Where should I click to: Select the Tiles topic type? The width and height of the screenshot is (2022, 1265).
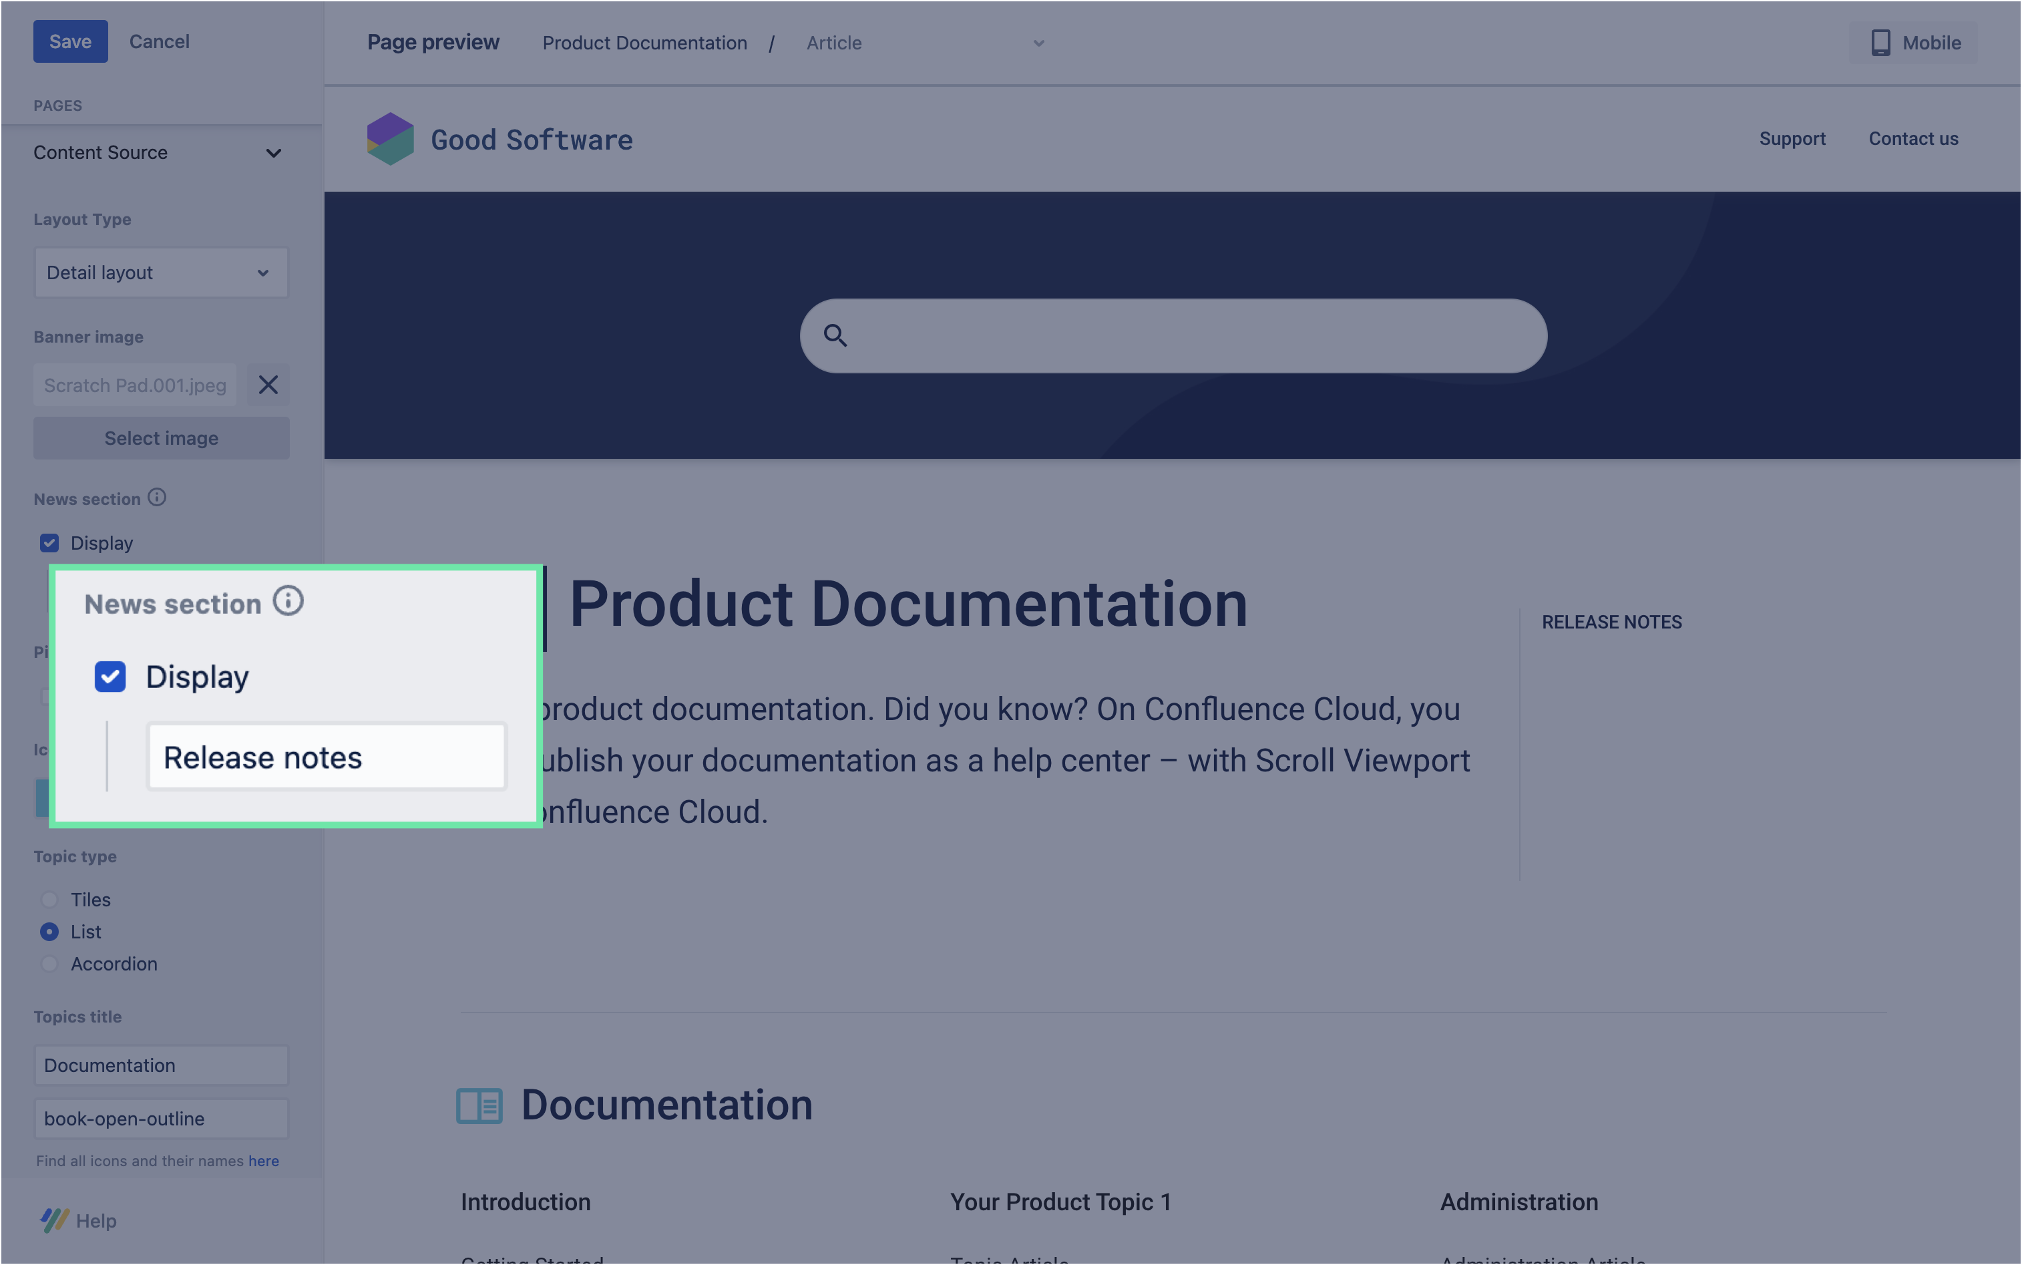click(x=49, y=900)
